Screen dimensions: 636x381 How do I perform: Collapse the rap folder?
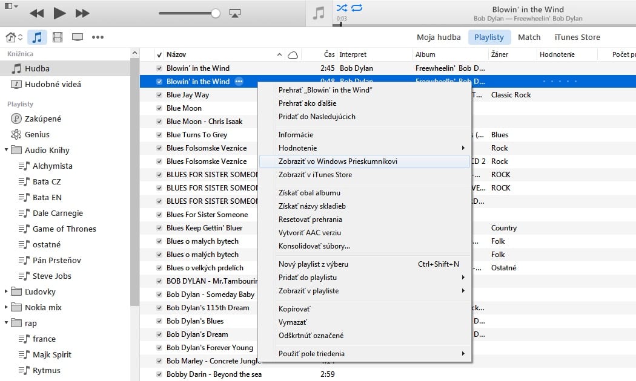6,323
